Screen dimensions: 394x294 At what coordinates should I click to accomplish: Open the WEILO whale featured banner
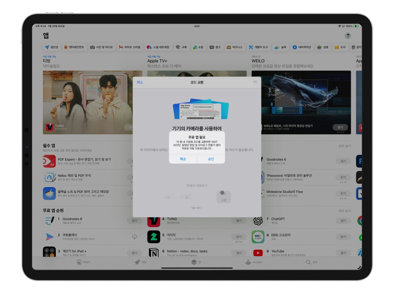tap(306, 102)
